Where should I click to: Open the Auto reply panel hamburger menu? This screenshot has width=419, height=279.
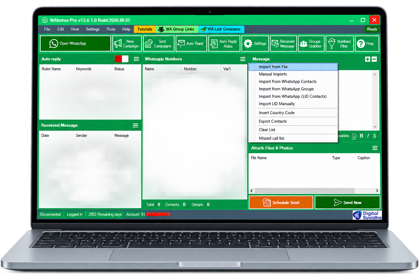[x=136, y=59]
